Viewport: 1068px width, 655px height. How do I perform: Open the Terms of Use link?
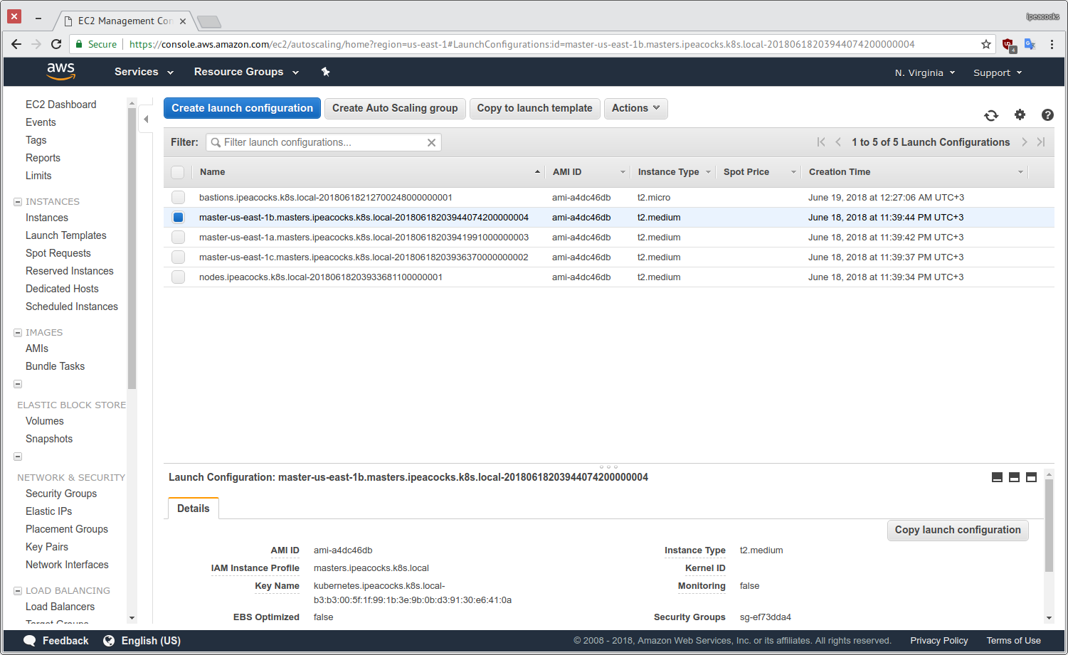click(x=1013, y=641)
